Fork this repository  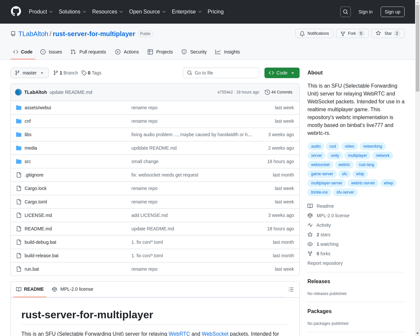[352, 33]
